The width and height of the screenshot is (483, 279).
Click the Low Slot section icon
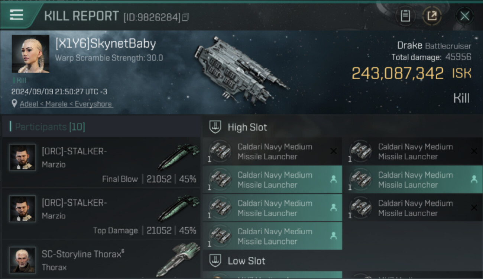click(215, 261)
